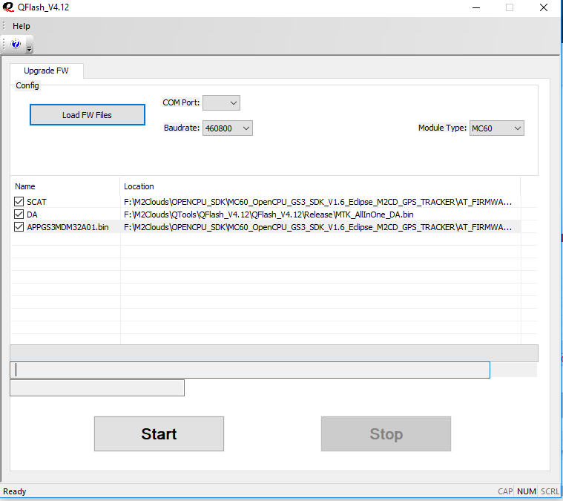Close the QFlash window
Image resolution: width=563 pixels, height=501 pixels.
pyautogui.click(x=544, y=7)
